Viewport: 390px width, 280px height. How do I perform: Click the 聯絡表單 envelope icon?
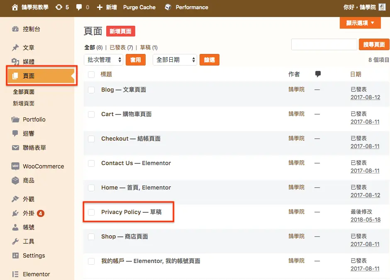(x=15, y=148)
